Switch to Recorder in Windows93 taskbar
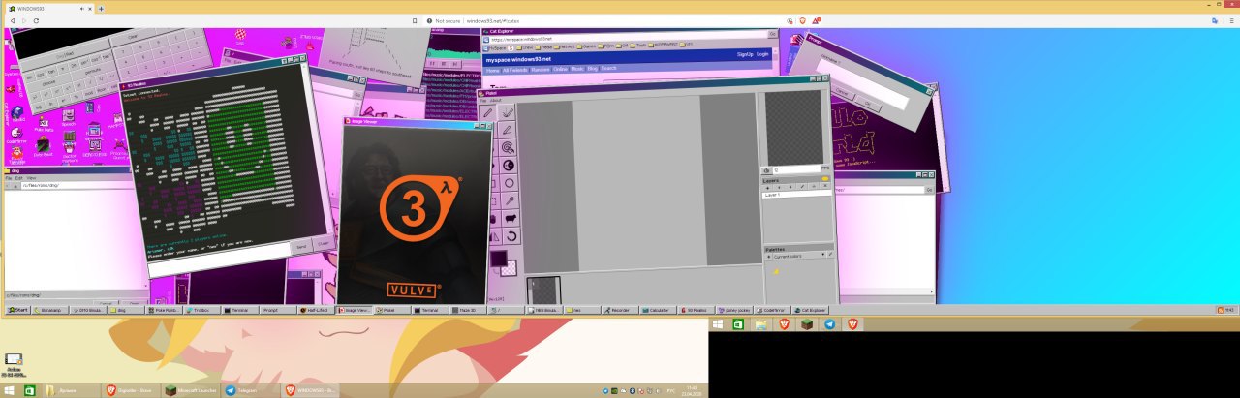The width and height of the screenshot is (1240, 398). 620,310
